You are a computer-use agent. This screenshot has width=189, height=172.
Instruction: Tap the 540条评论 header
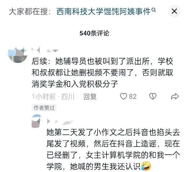94,33
